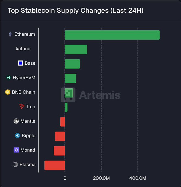Click the katana chain label
Screen dimensions: 181x187
23,49
